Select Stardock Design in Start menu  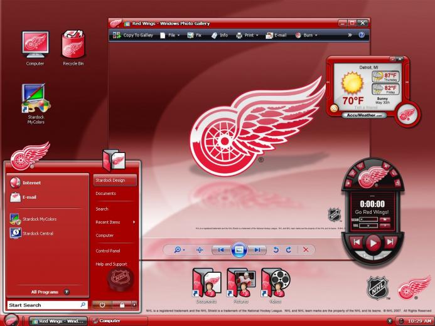pos(115,180)
